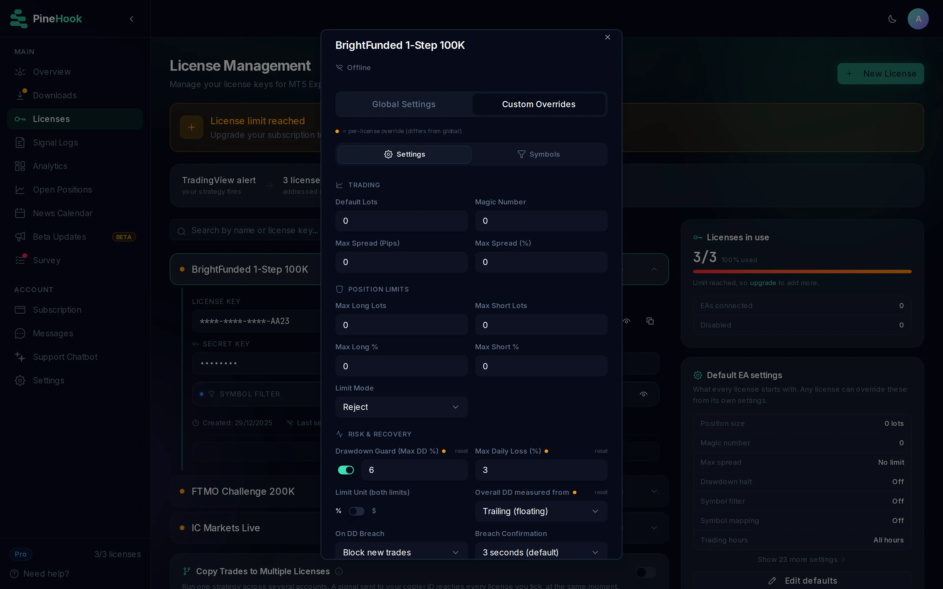Click the Overview sidebar icon
Screen dimensions: 943x589
[x=20, y=72]
